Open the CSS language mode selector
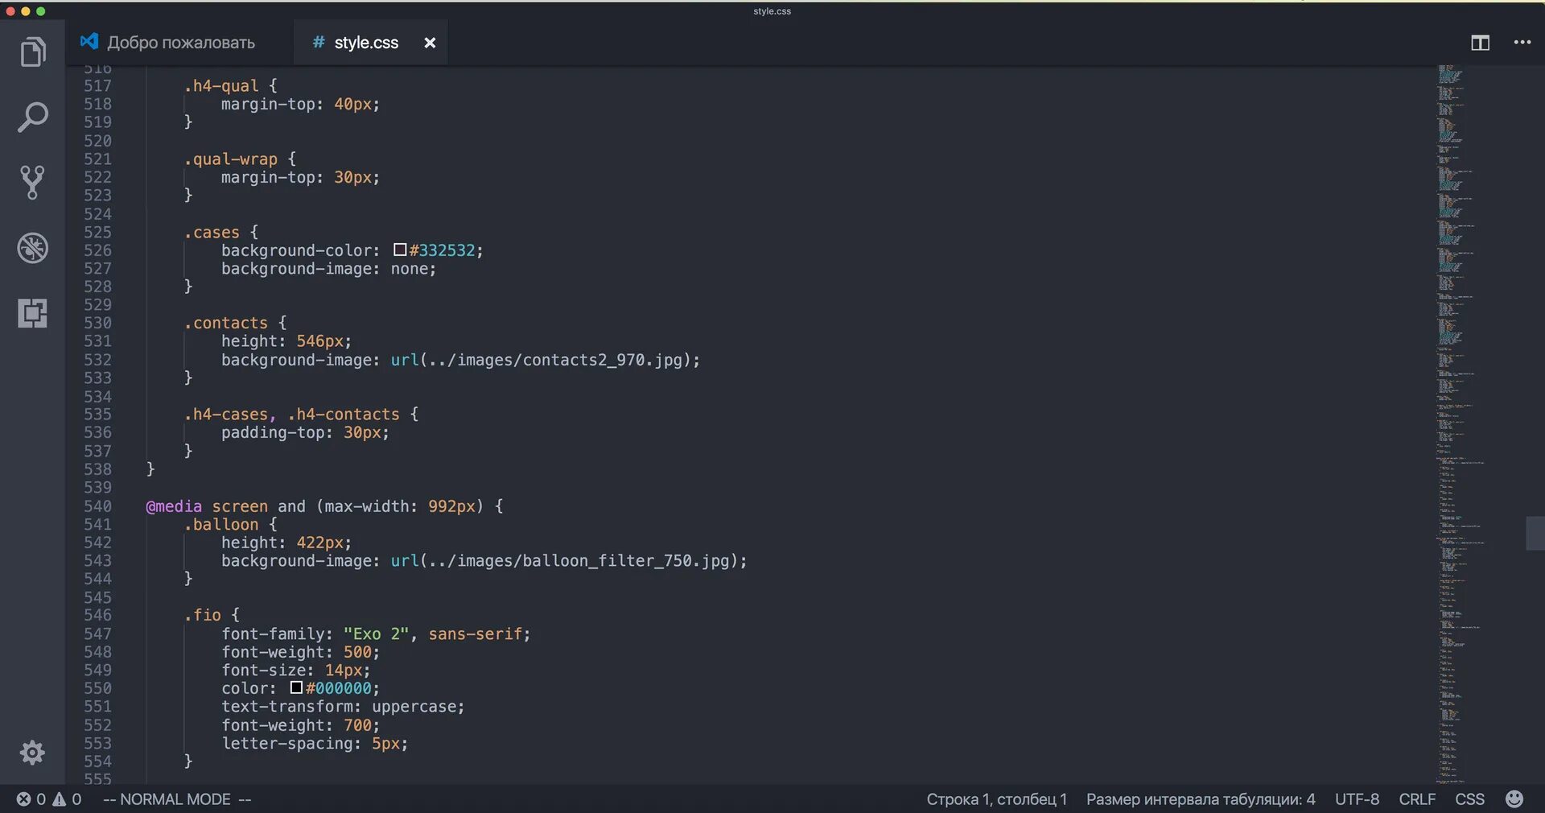 (1471, 799)
